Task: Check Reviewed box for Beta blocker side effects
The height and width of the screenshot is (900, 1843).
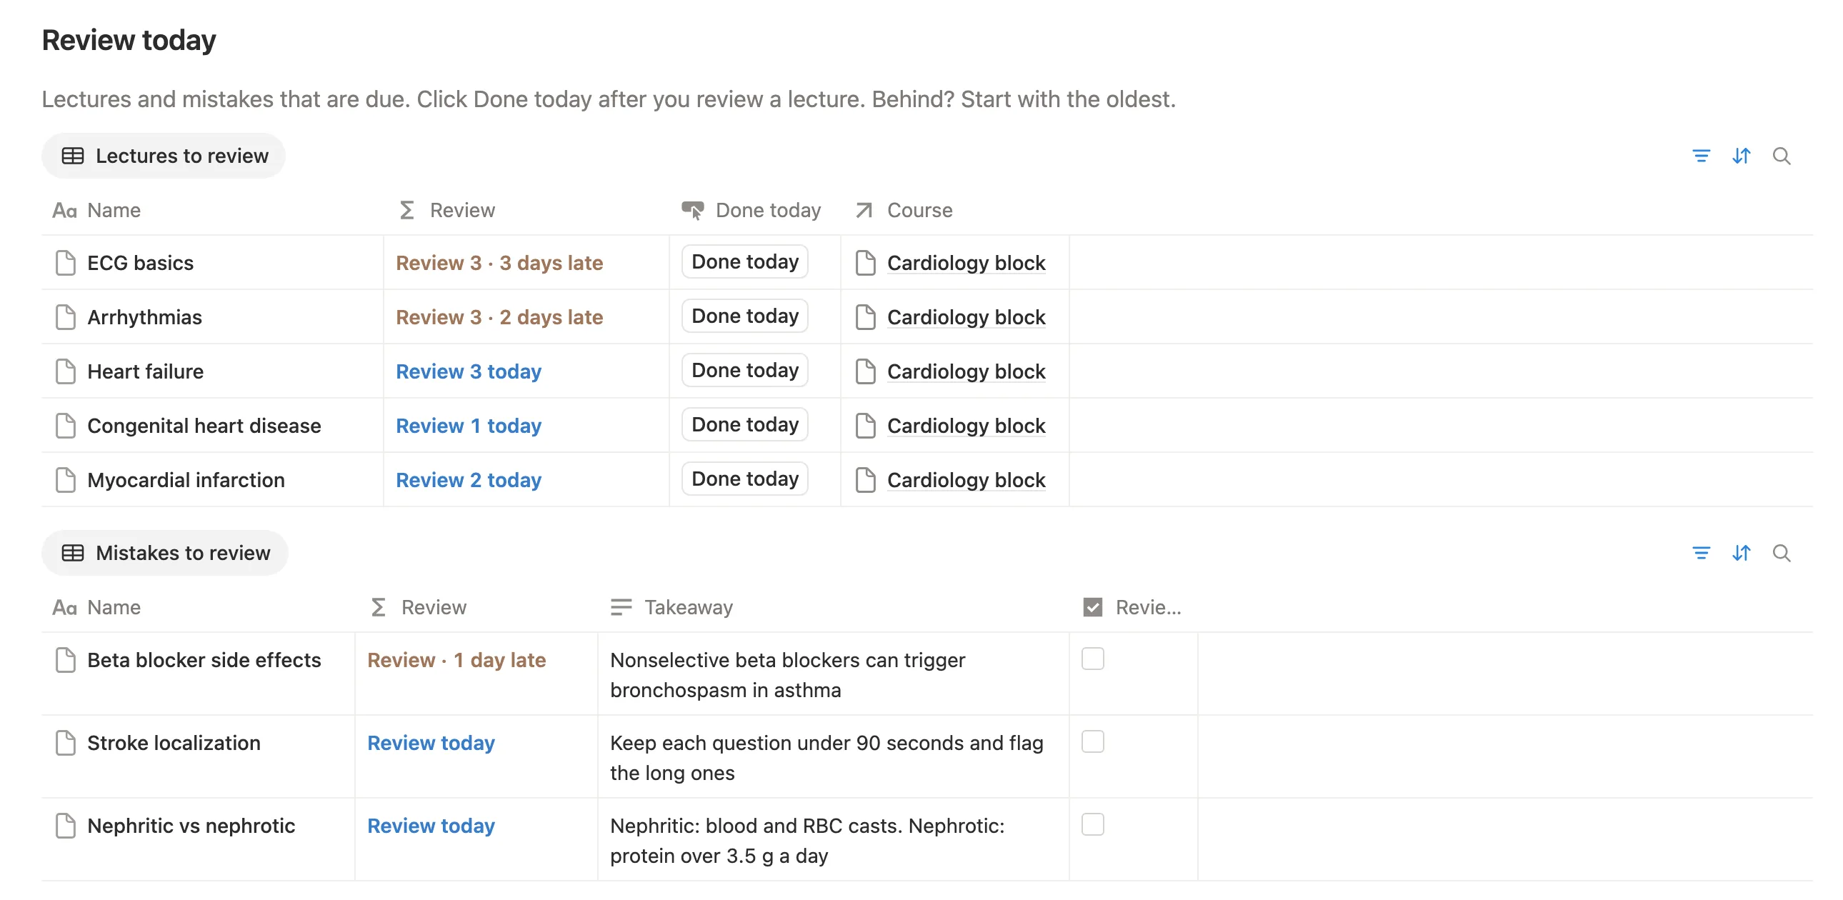Action: [1092, 658]
